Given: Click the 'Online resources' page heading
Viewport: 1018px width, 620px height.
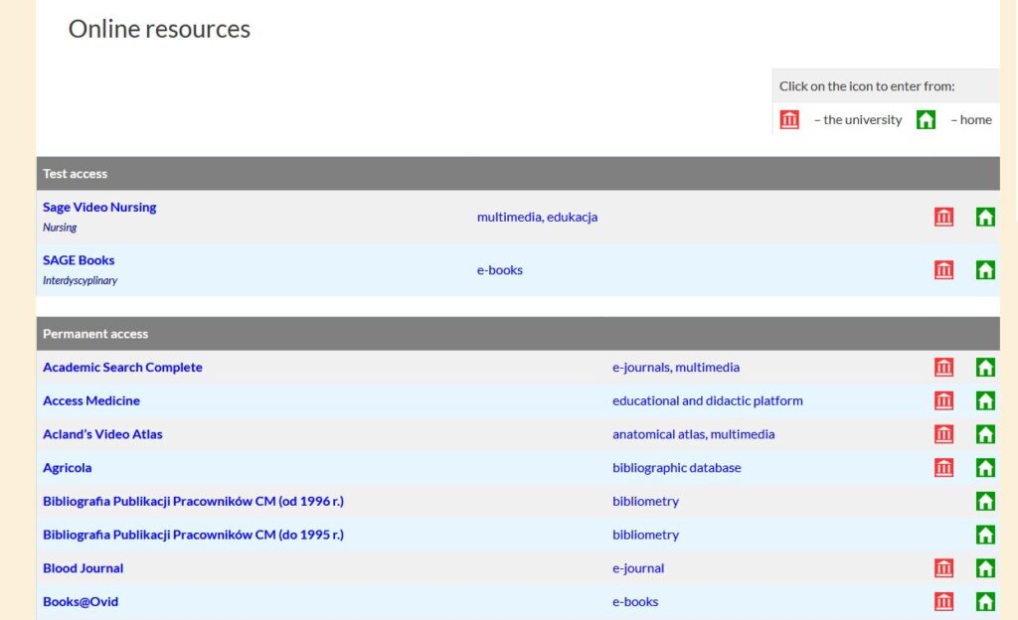Looking at the screenshot, I should click(x=159, y=29).
